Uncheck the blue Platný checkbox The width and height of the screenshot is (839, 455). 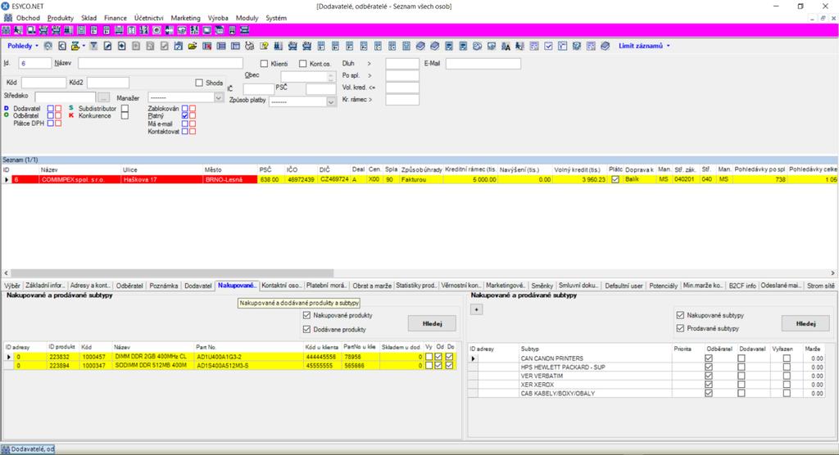tap(184, 115)
